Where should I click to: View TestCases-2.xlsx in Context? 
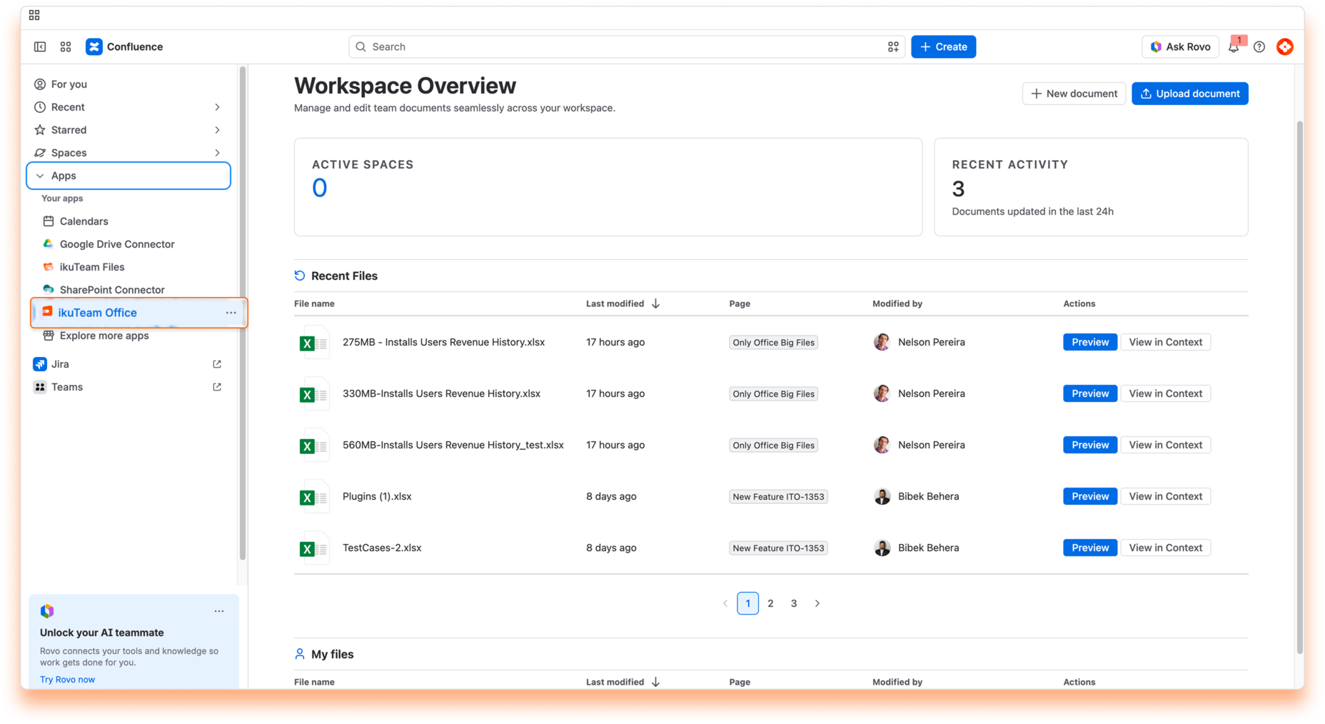1165,548
